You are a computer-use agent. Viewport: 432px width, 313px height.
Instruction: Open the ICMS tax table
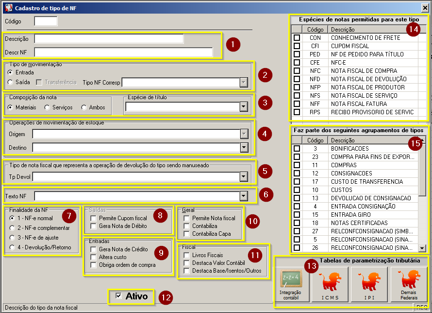point(330,284)
